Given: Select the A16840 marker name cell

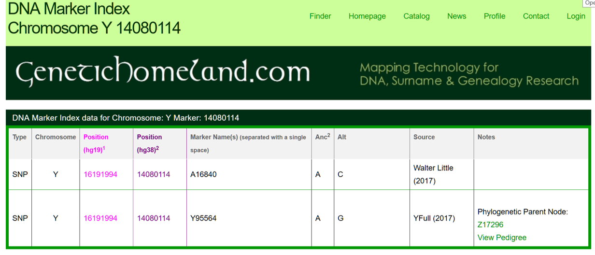Looking at the screenshot, I should pos(203,174).
